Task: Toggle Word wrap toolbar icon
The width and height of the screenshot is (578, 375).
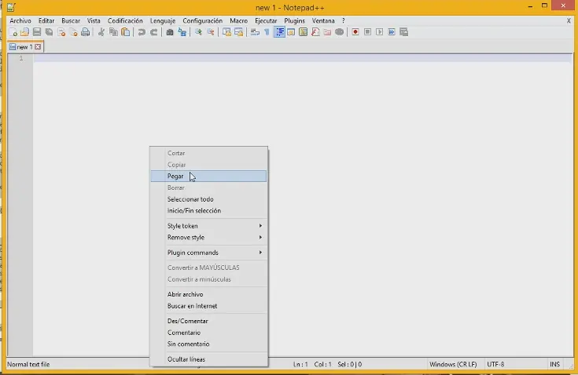Action: click(x=255, y=32)
